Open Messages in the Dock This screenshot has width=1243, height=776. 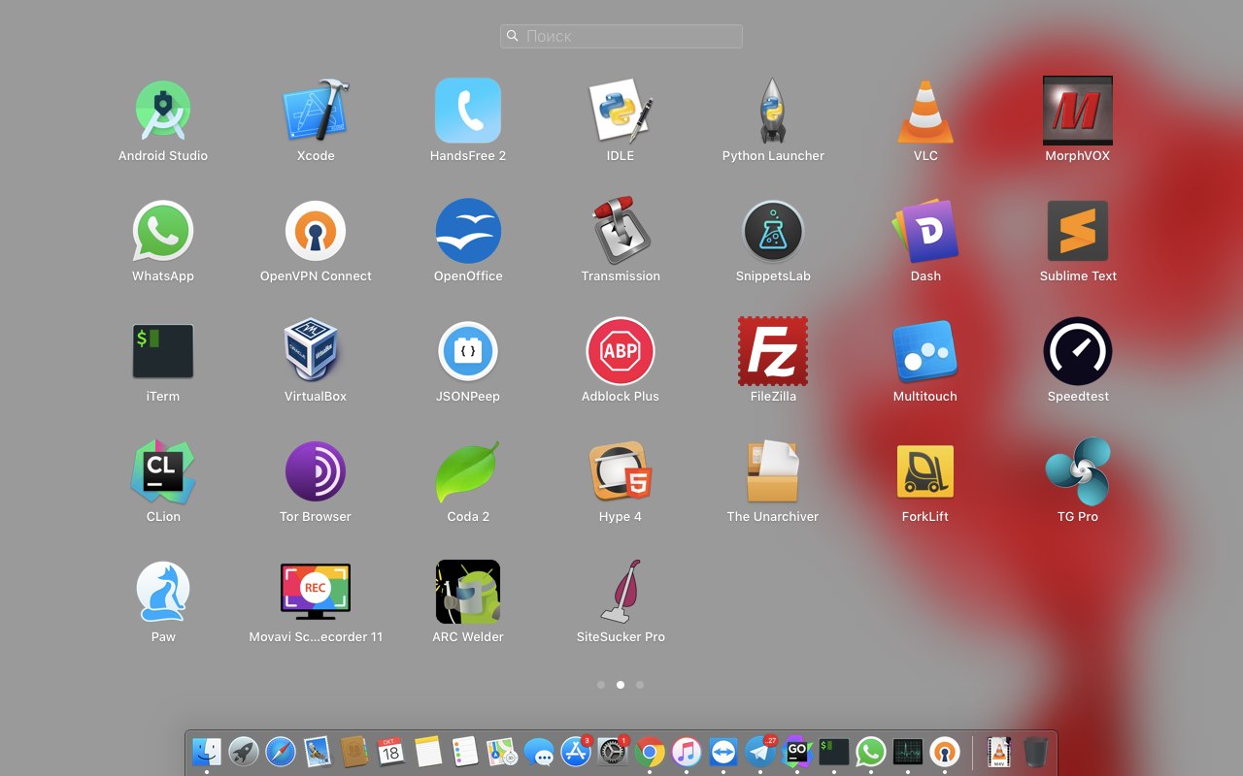[539, 752]
